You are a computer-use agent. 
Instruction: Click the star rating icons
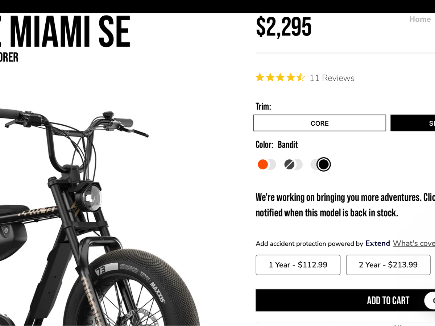[280, 78]
